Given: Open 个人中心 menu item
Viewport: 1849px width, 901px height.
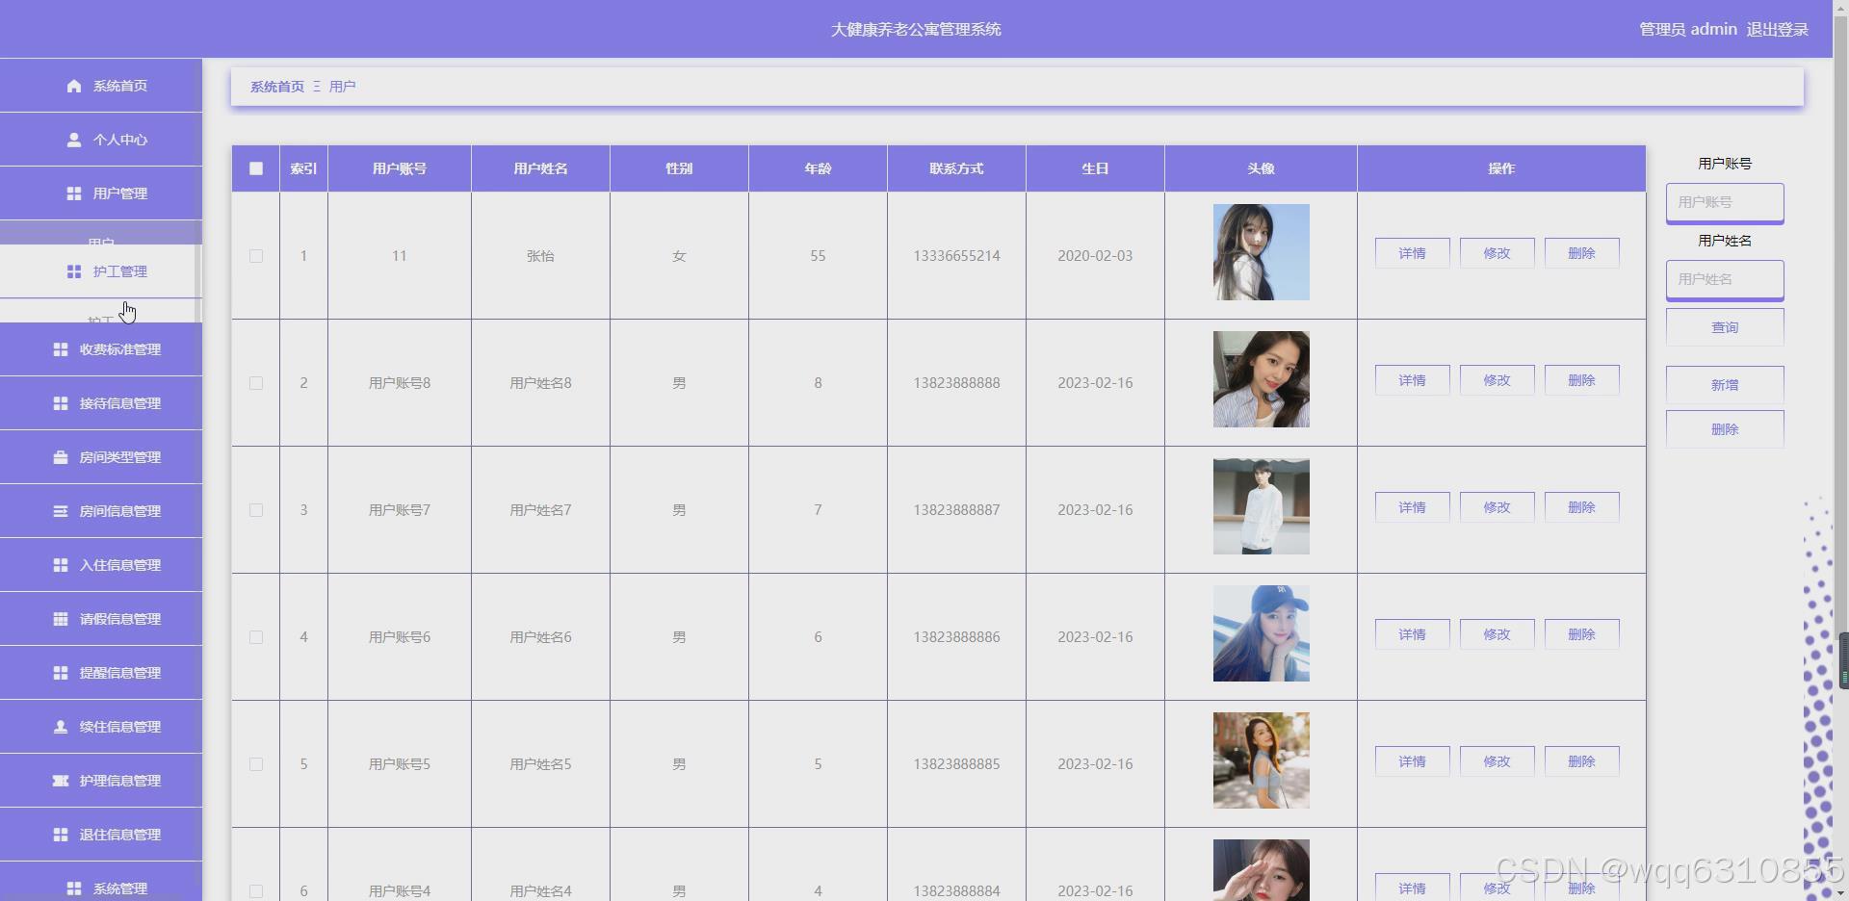Looking at the screenshot, I should [101, 140].
